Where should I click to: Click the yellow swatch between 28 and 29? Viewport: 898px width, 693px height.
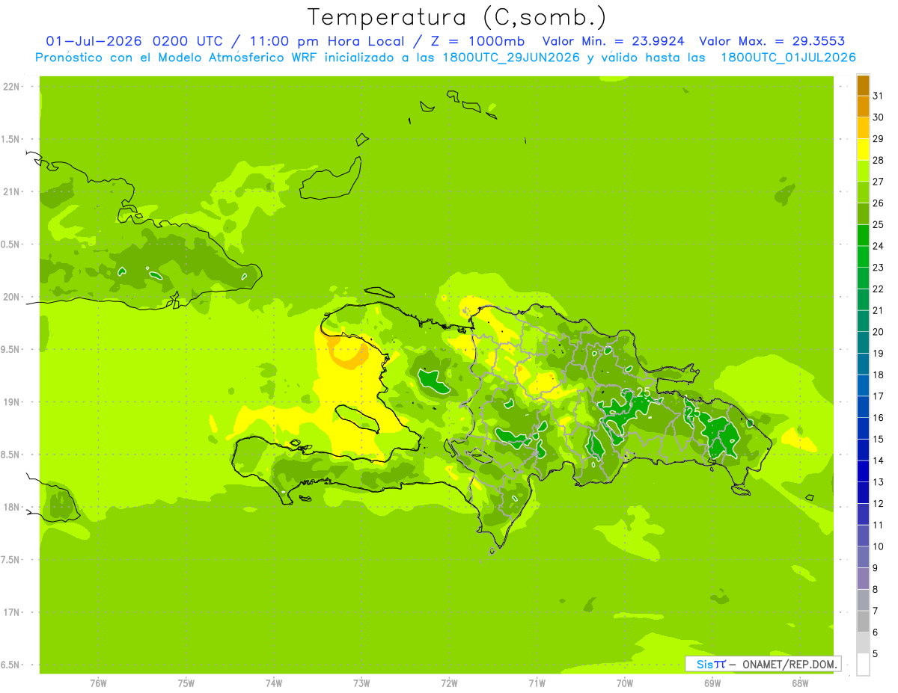click(863, 150)
